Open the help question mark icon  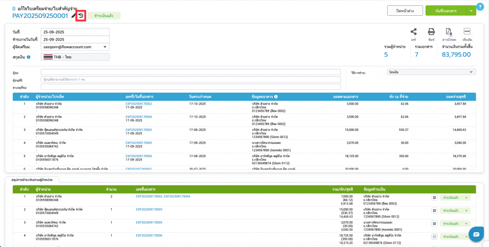click(480, 6)
